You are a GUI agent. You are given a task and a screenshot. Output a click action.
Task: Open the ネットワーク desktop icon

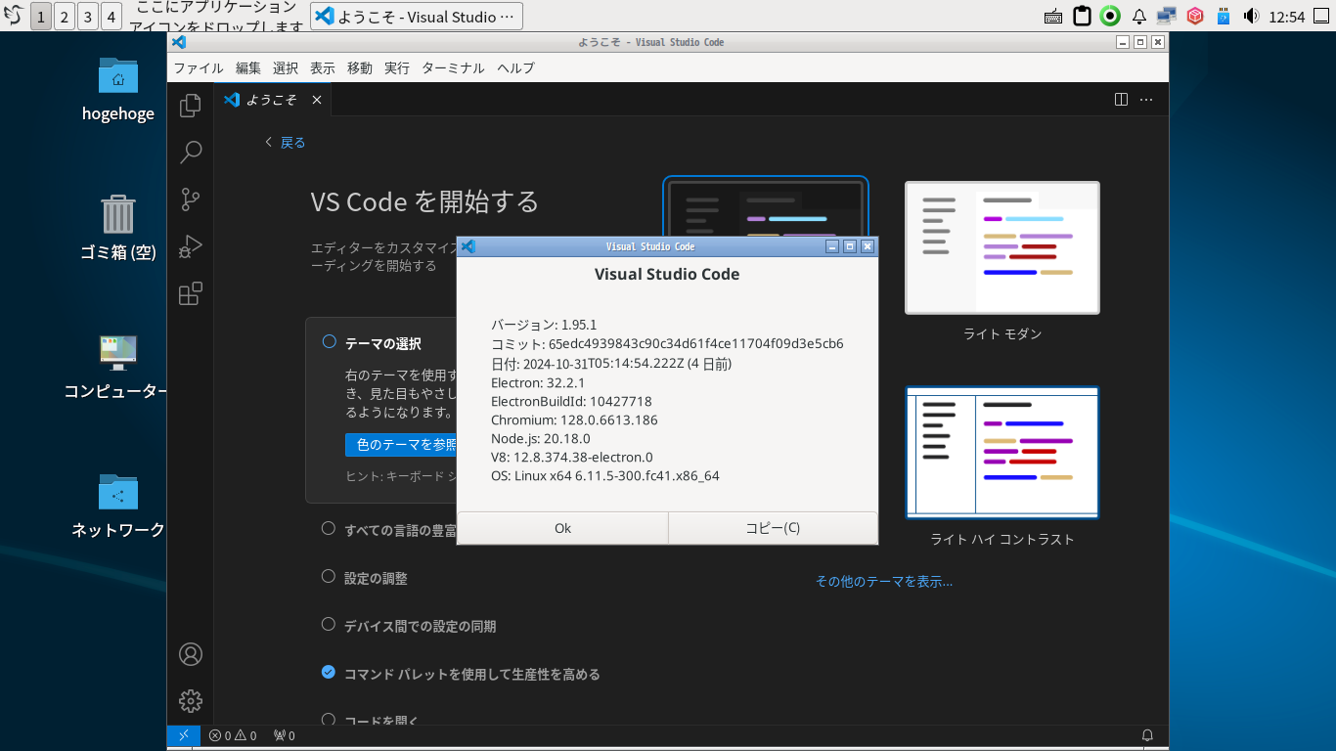coord(118,506)
